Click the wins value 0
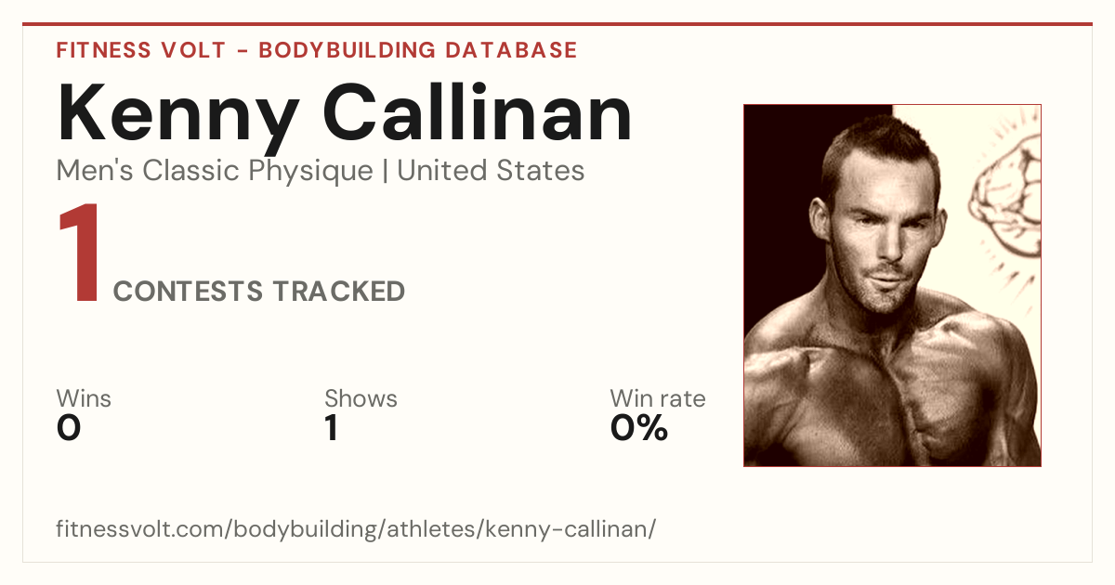Viewport: 1115px width, 585px height. point(69,428)
